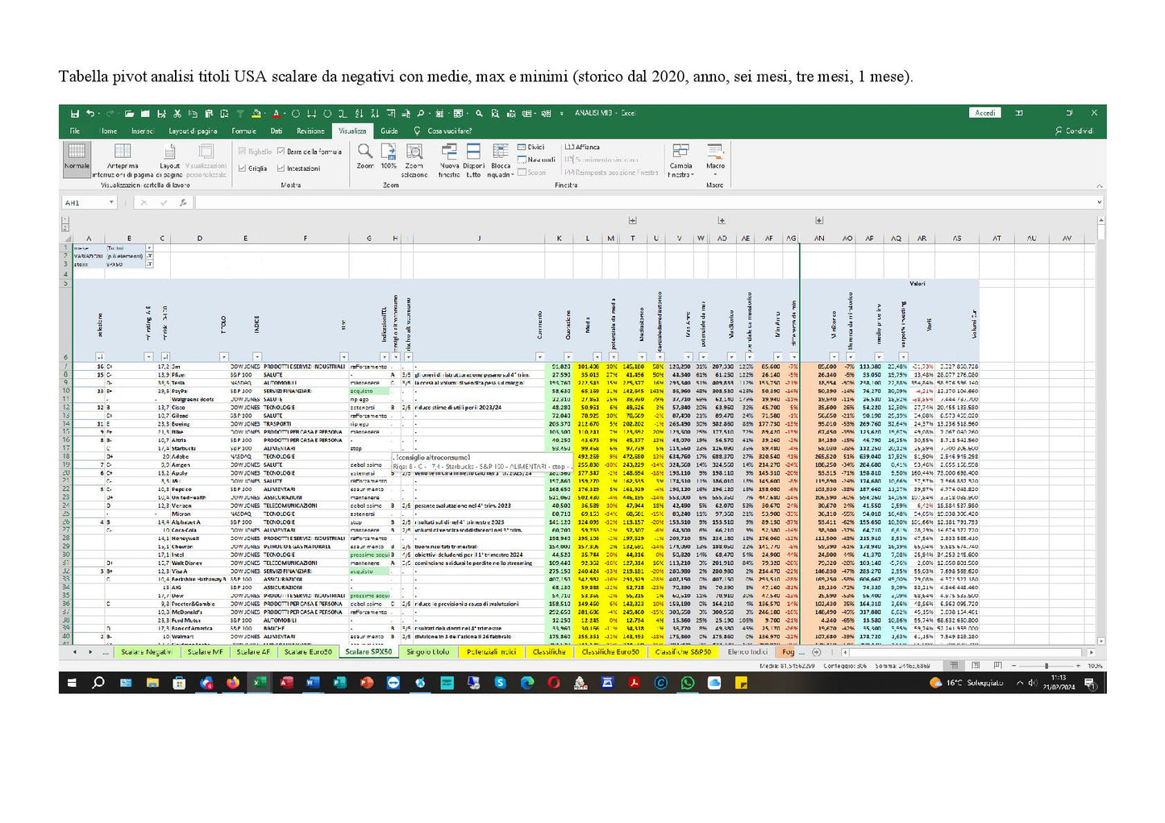Click the status bar zoom slider
This screenshot has width=1165, height=823.
click(1047, 666)
